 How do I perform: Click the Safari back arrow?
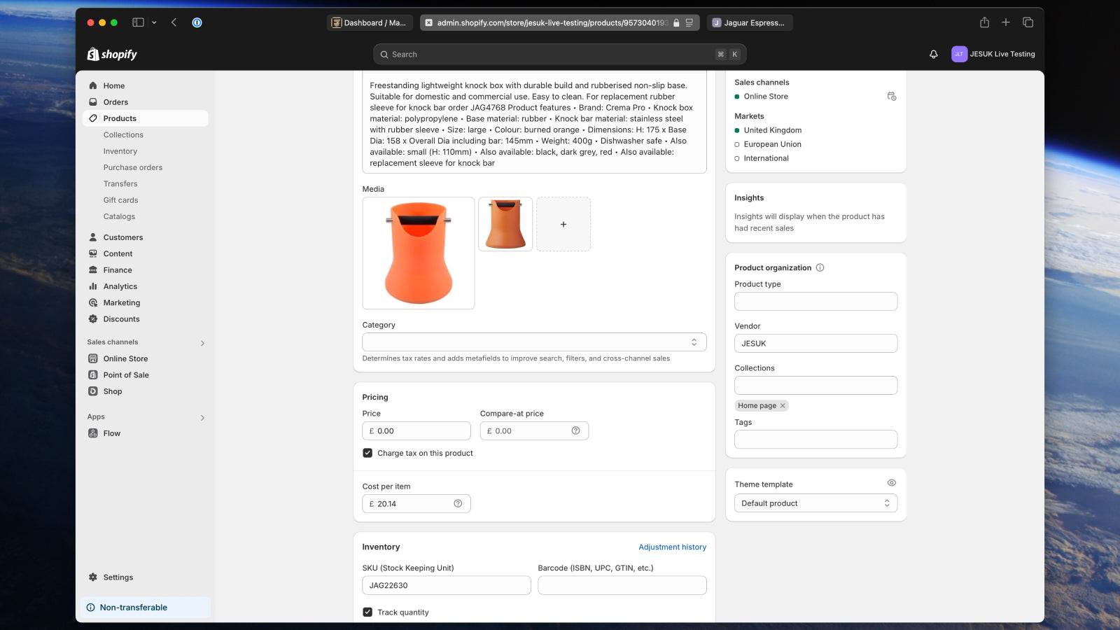point(174,22)
